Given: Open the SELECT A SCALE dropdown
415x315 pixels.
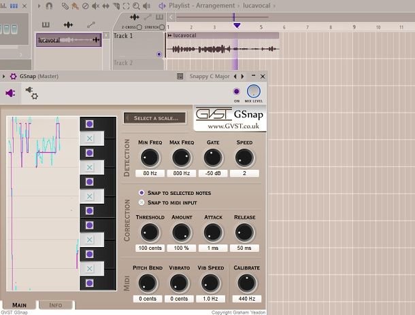Looking at the screenshot, I should [x=154, y=118].
